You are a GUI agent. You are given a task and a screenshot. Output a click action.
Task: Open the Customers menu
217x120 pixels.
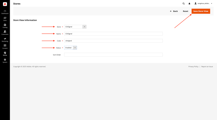pos(5,33)
